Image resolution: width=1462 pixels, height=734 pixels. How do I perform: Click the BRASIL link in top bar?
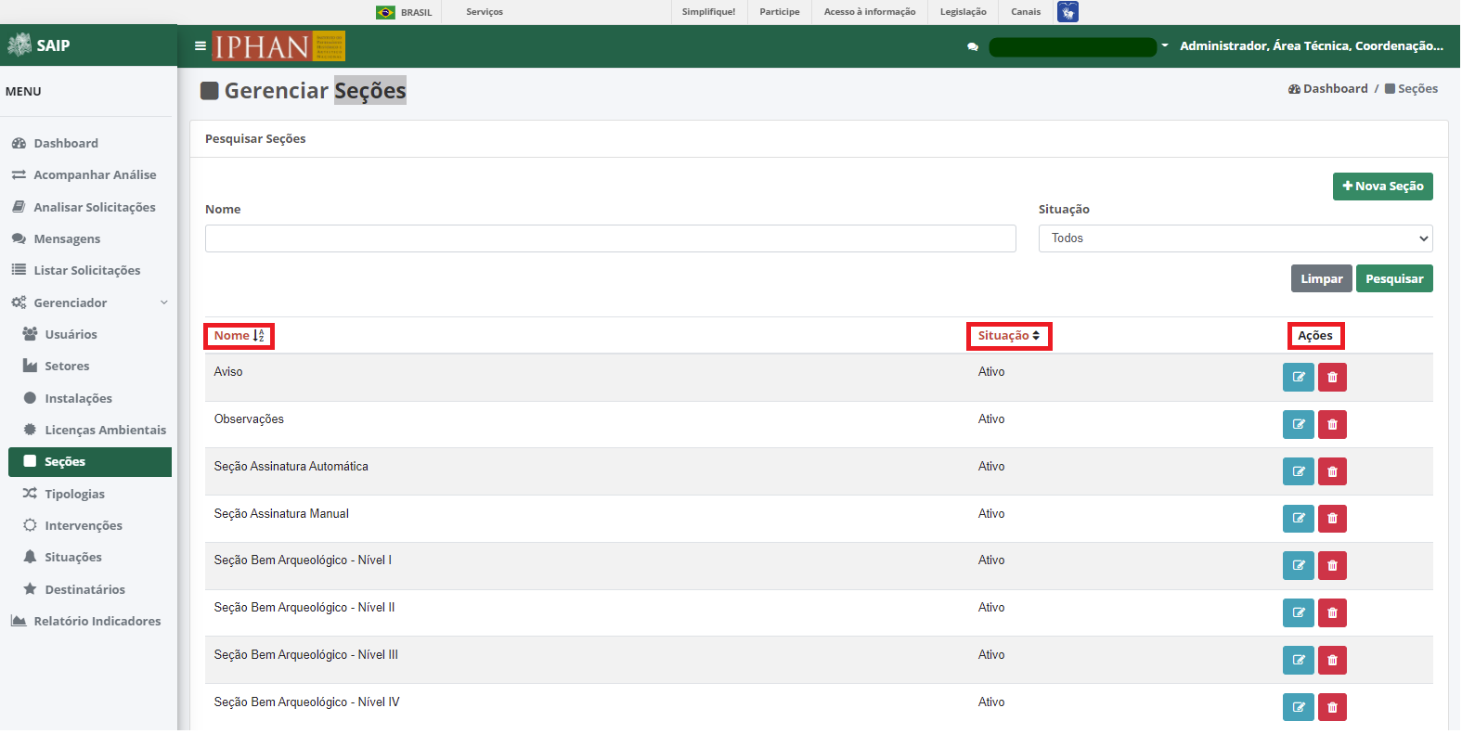416,12
